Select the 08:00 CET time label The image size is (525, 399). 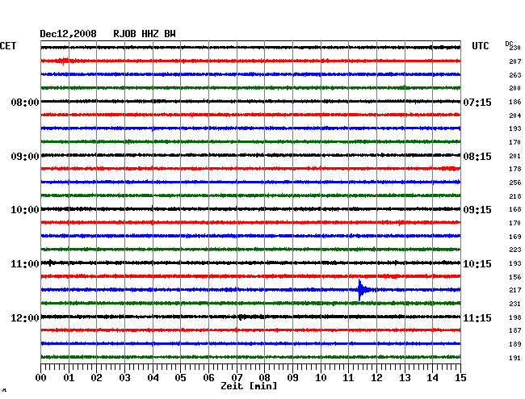(25, 102)
